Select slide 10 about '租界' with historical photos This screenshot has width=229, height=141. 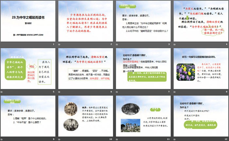tap(86, 116)
